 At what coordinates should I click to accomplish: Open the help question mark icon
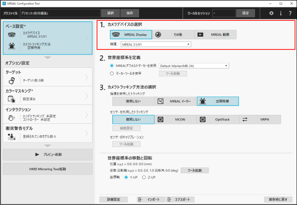point(290,13)
